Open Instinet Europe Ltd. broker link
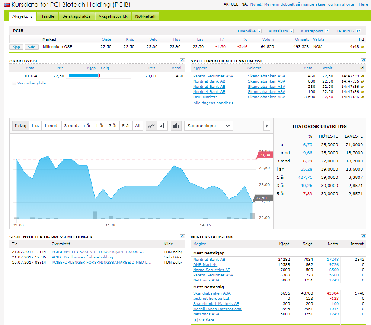This screenshot has height=325, width=371. tap(211, 299)
